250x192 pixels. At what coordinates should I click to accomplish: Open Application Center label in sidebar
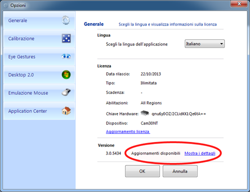27,111
